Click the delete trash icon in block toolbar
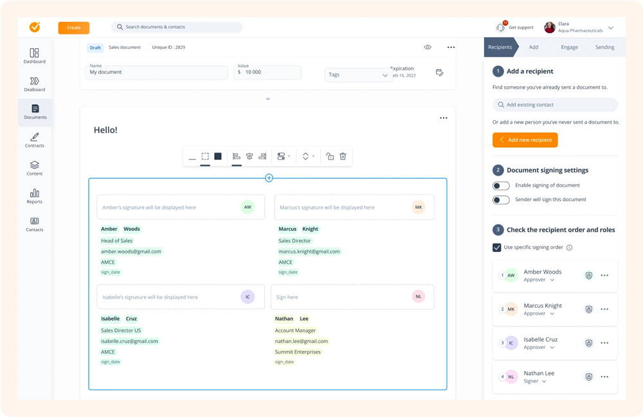 (x=343, y=156)
